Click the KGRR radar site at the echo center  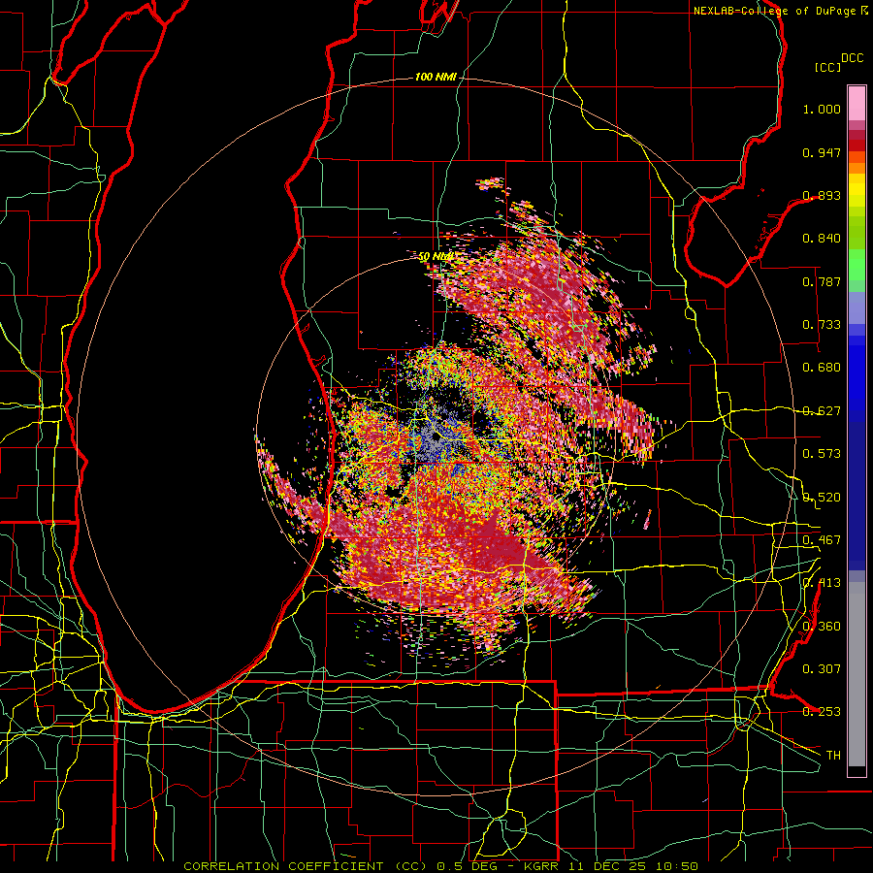tap(436, 437)
